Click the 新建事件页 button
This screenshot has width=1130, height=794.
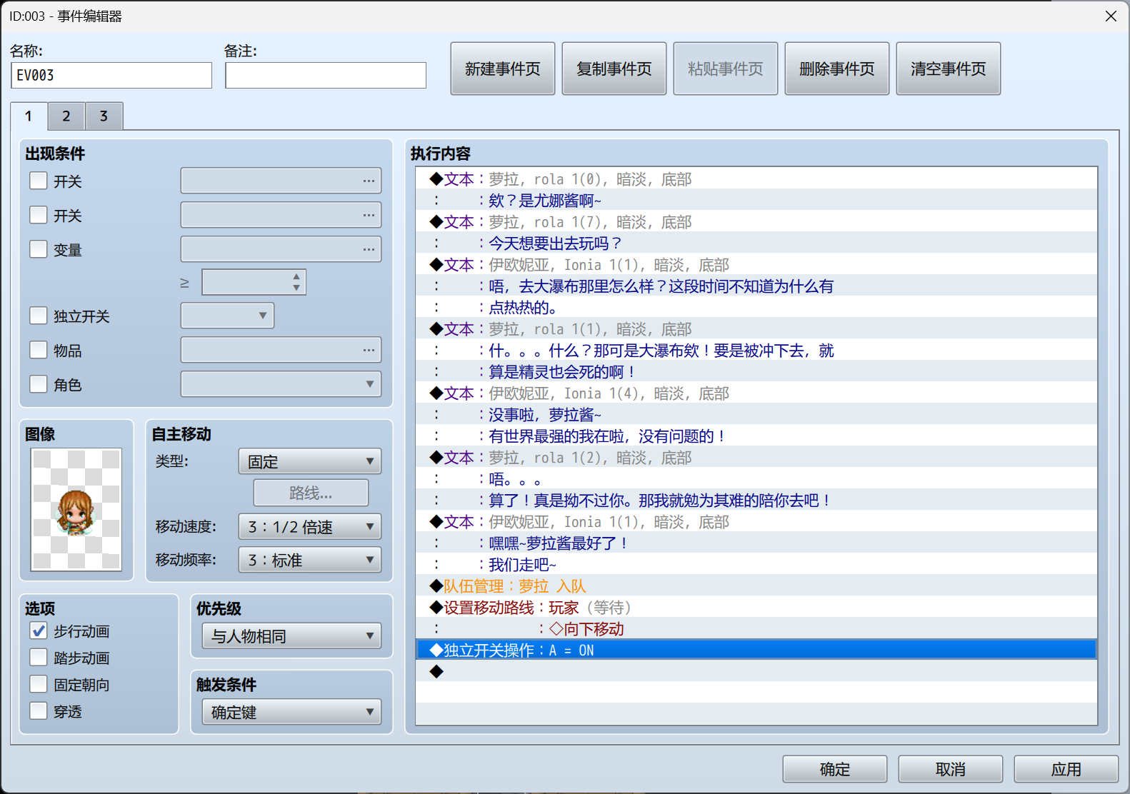pyautogui.click(x=503, y=69)
